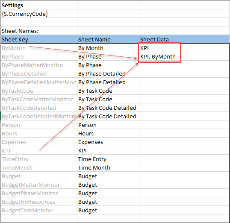
Task: Select the Person sheet name cell
Action: tap(108, 125)
